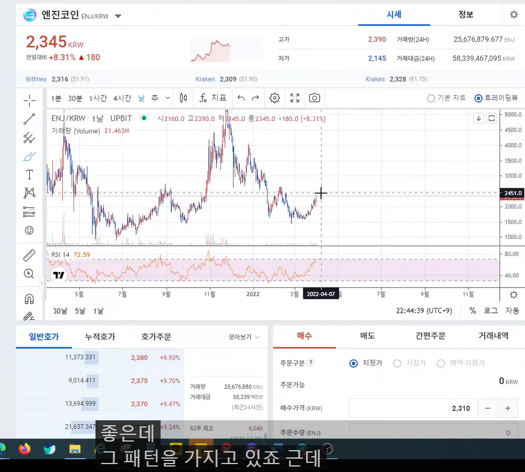Open page settings gear at top right
This screenshot has width=525, height=472.
514,15
